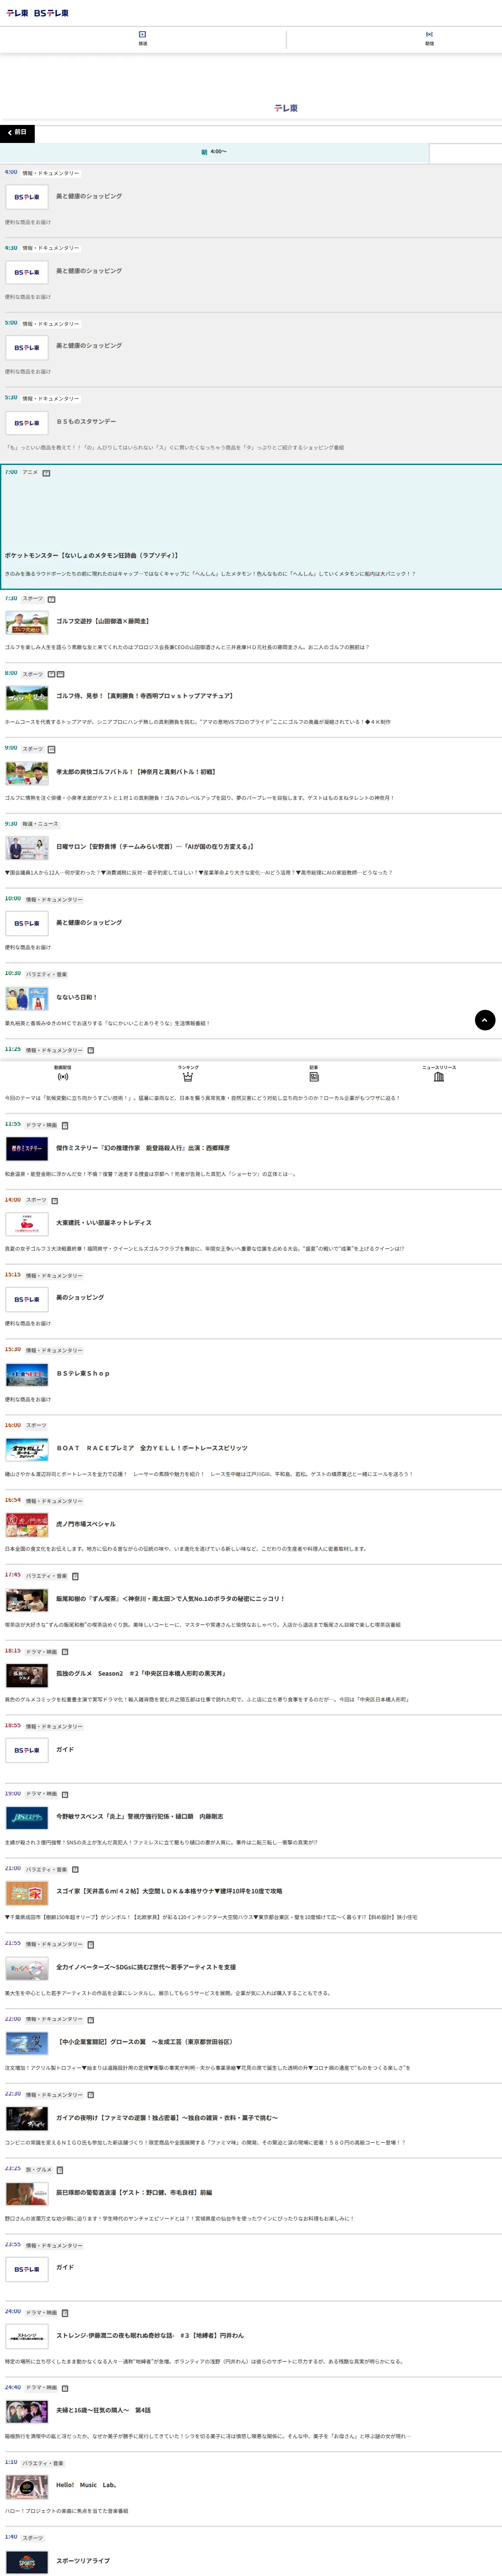
Task: Click 孤独のグルメ Season2 thumbnail
Action: coord(27,1674)
